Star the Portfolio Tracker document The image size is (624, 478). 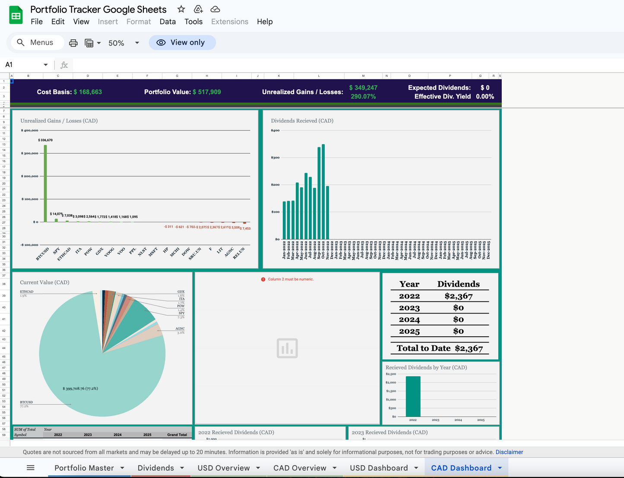point(181,9)
